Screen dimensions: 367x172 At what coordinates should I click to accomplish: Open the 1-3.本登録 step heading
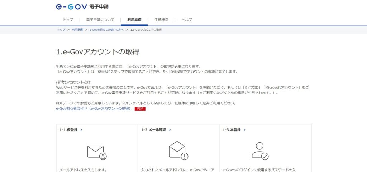232,130
